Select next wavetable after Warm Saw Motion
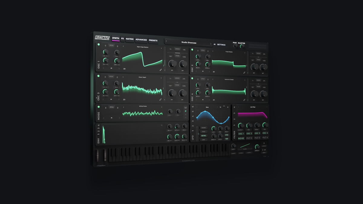The width and height of the screenshot is (363, 204). point(162,48)
